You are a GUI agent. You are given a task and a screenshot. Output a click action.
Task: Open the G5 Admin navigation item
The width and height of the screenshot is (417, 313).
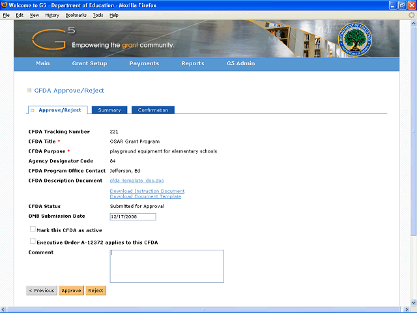point(241,63)
